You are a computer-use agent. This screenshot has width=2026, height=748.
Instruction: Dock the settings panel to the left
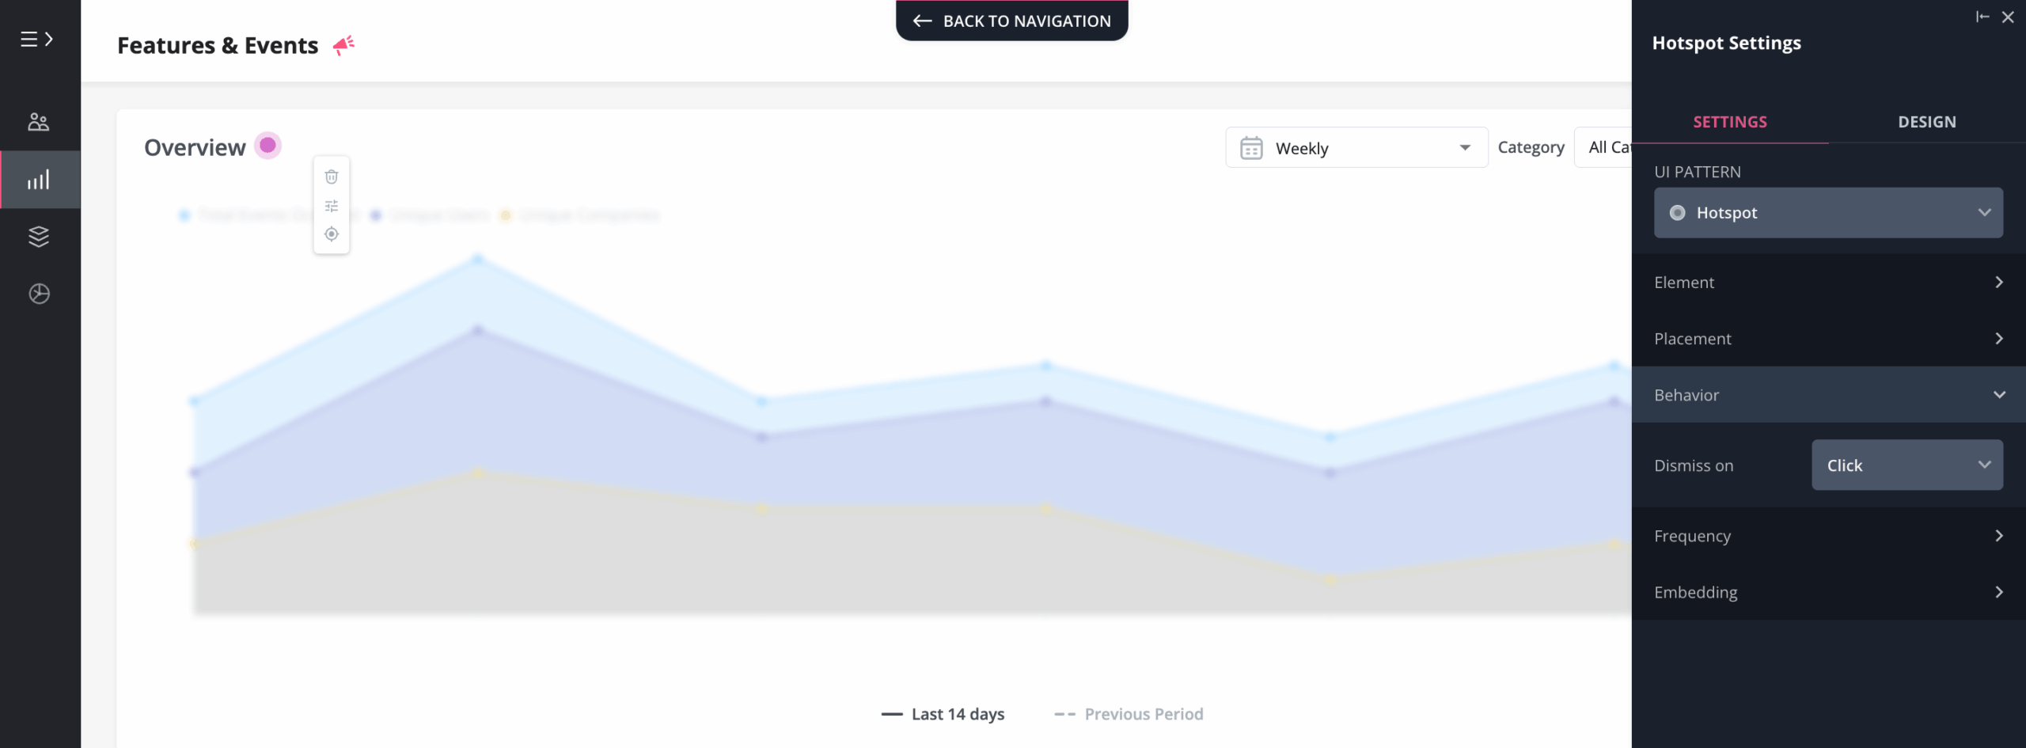click(x=1982, y=17)
